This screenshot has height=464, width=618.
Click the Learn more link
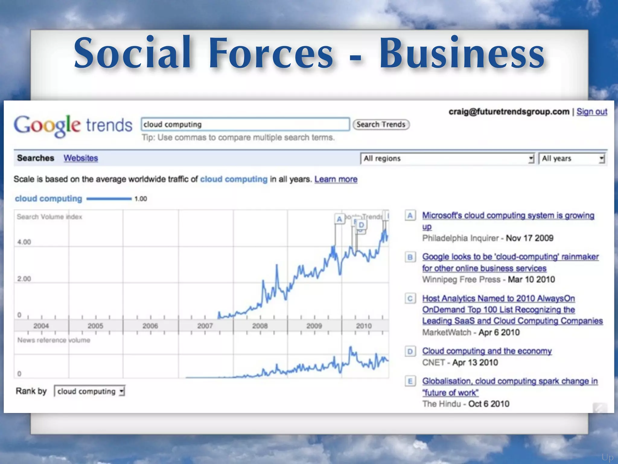click(336, 179)
